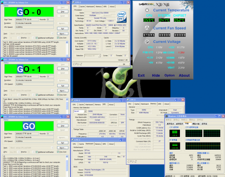Click the CPU temperature 059°C readout
The image size is (225, 177).
point(149,20)
